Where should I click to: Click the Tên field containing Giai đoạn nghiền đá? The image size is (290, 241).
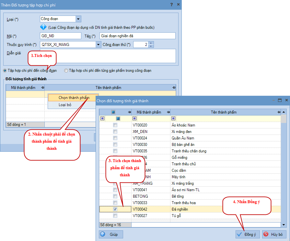click(137, 36)
